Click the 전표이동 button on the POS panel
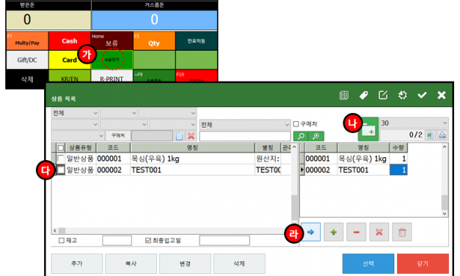The height and width of the screenshot is (276, 460). pos(197,41)
